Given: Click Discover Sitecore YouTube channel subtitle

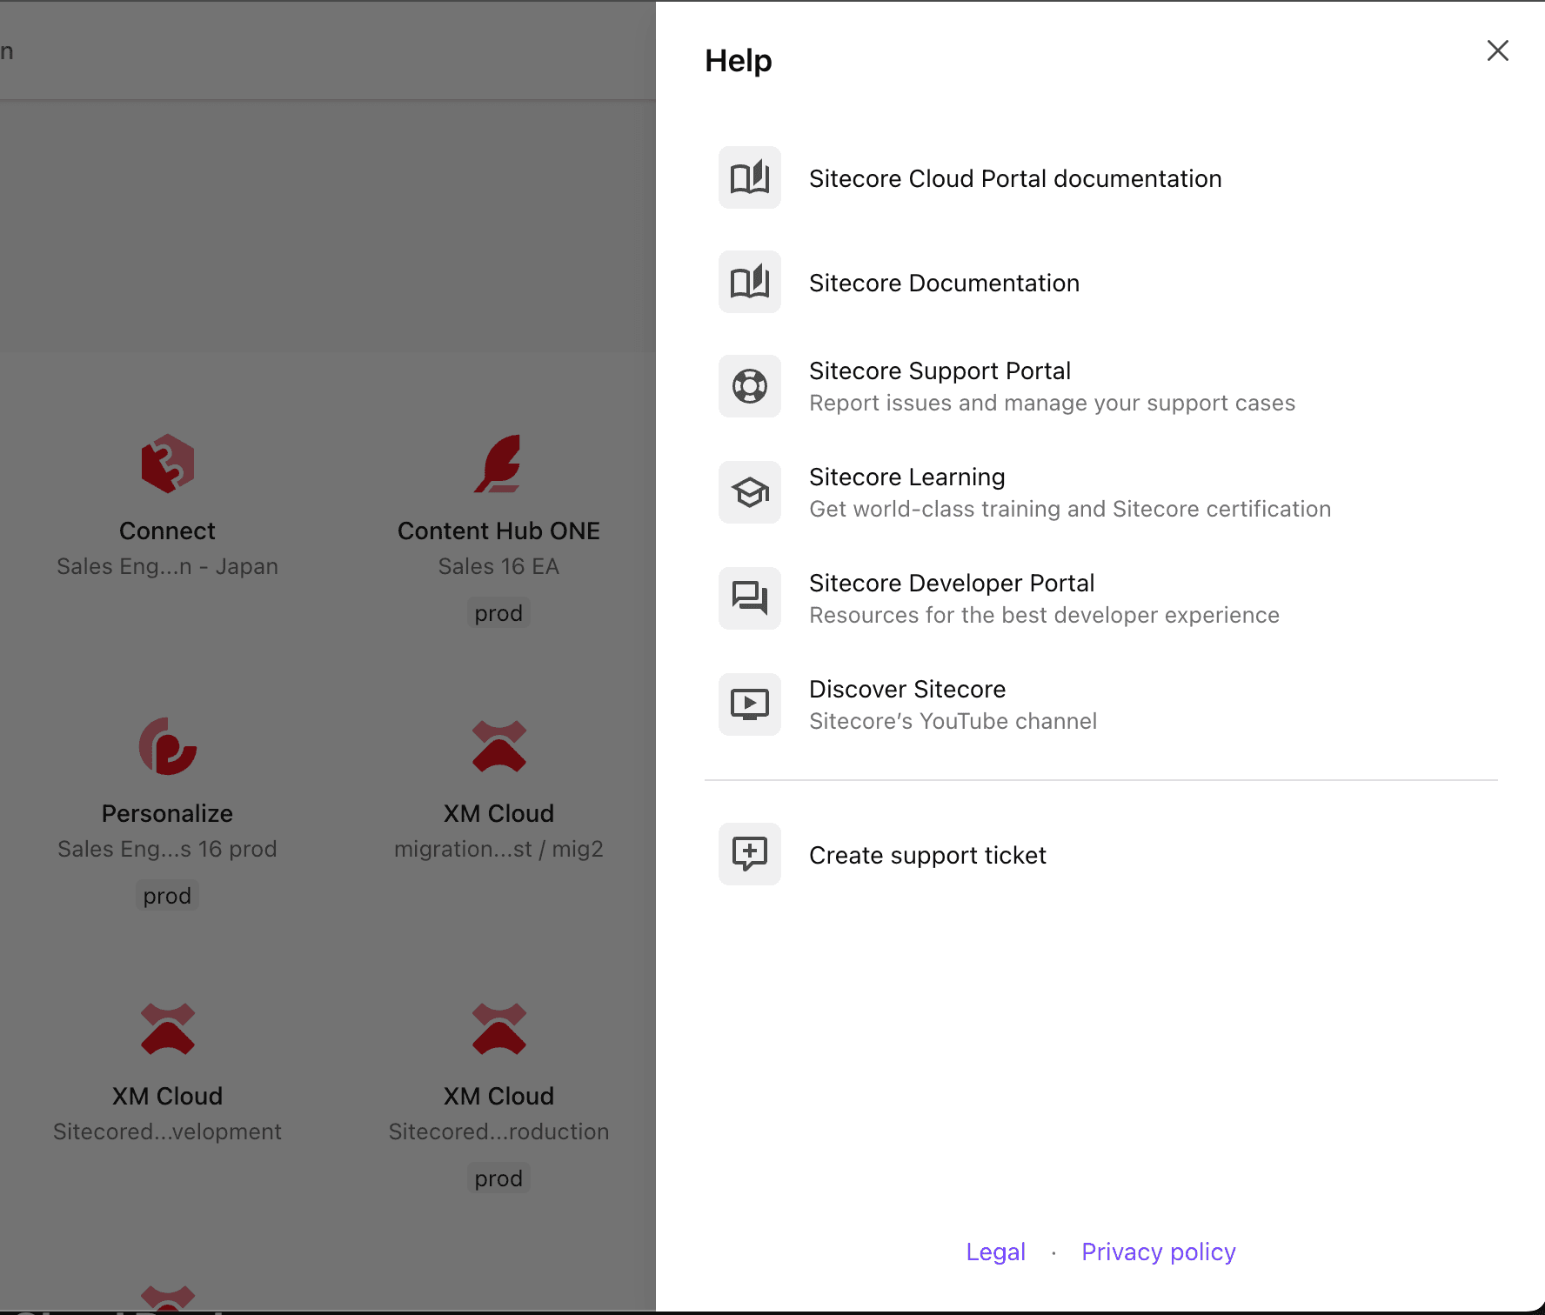Looking at the screenshot, I should (953, 721).
